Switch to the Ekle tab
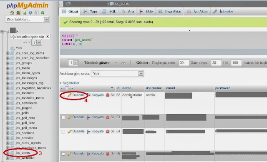 click(x=146, y=12)
